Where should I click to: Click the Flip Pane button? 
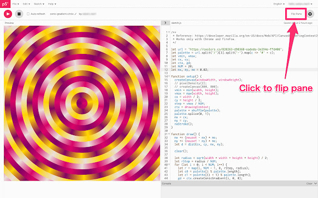296,14
